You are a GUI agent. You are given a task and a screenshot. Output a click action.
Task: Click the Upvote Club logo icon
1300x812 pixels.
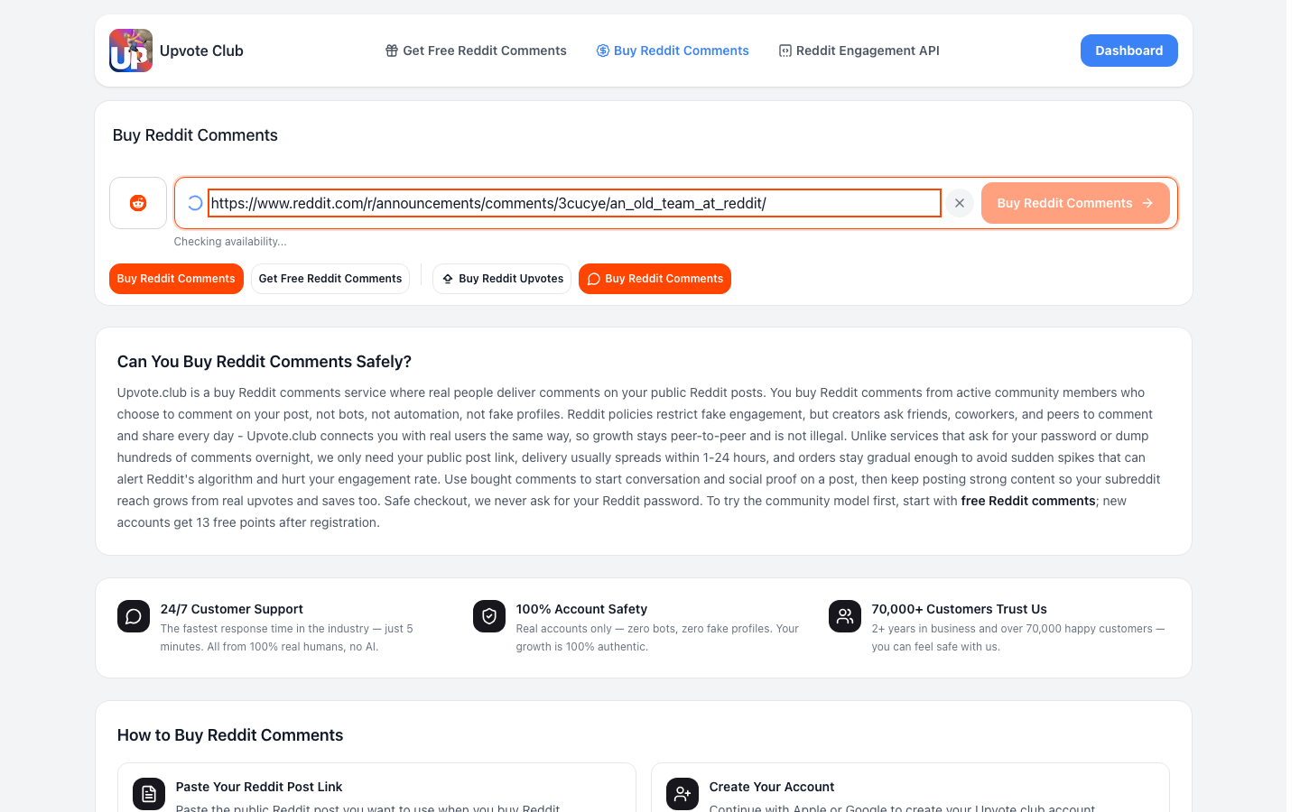click(x=131, y=51)
